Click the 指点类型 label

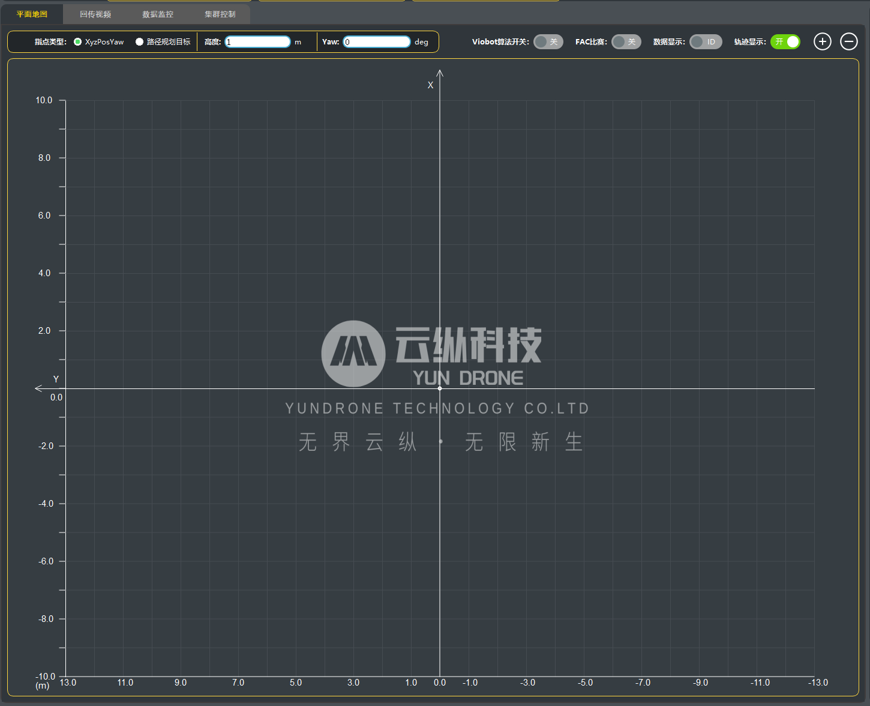tap(50, 42)
